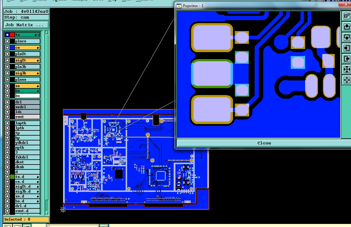The image size is (351, 227).
Task: Toggle display checkbox for bo layer
Action: pos(7,96)
